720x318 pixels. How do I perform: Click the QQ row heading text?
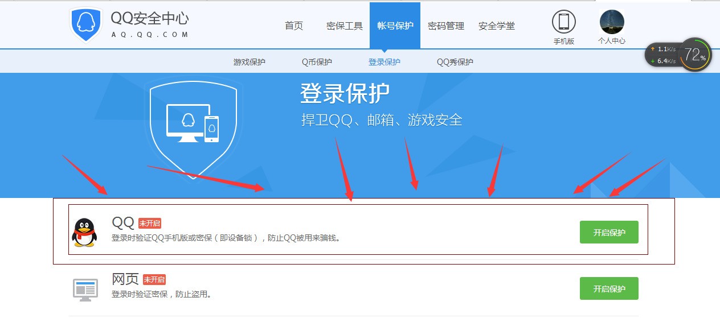[x=123, y=222]
